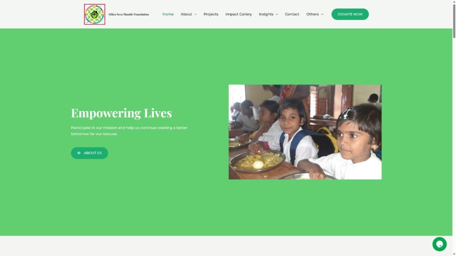Click the About Us button
This screenshot has width=456, height=256.
89,153
